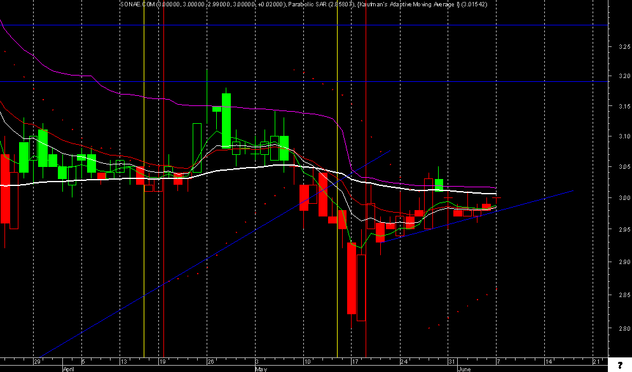Click date label 10 on time axis
Screen dimensions: 632x372
coord(307,362)
